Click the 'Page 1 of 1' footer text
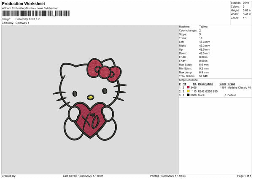253x179 pixels. [244, 176]
